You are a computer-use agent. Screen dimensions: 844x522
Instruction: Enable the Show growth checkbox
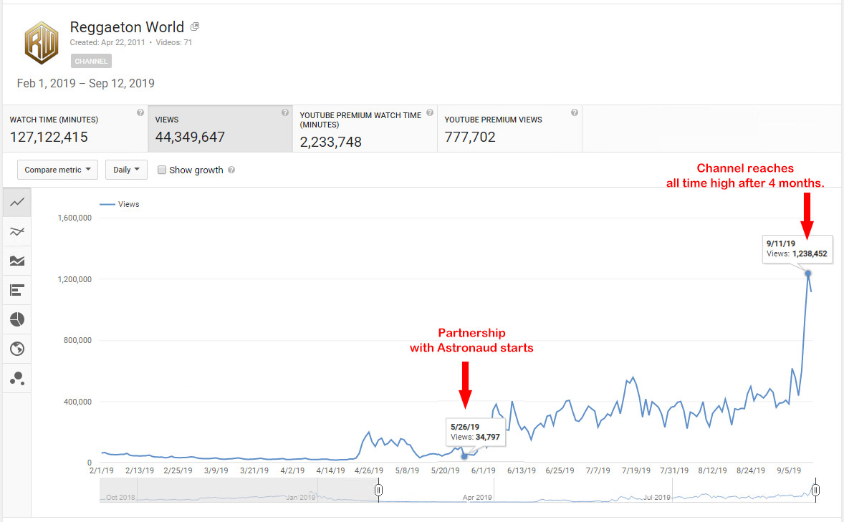point(161,170)
